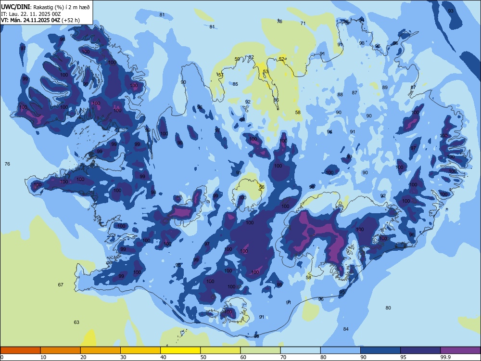Click the '57' value on the map
The width and height of the screenshot is (481, 361).
click(221, 75)
